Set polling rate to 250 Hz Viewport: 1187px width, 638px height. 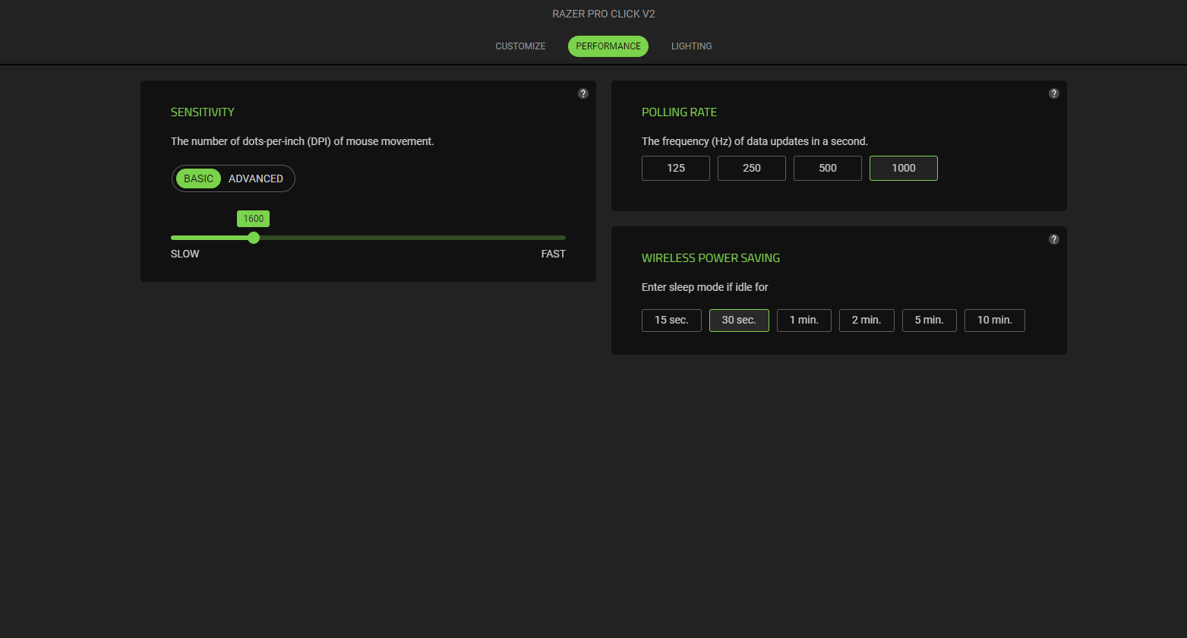coord(752,168)
